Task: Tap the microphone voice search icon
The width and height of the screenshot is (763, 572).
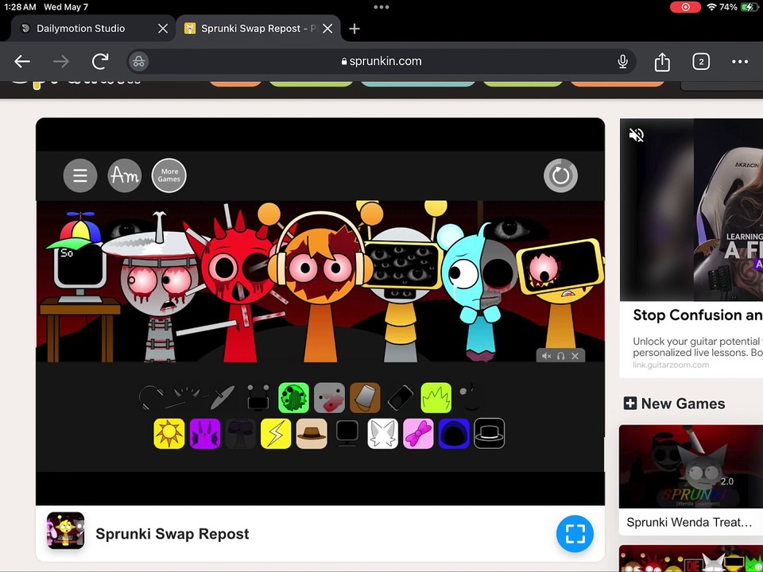Action: [622, 61]
